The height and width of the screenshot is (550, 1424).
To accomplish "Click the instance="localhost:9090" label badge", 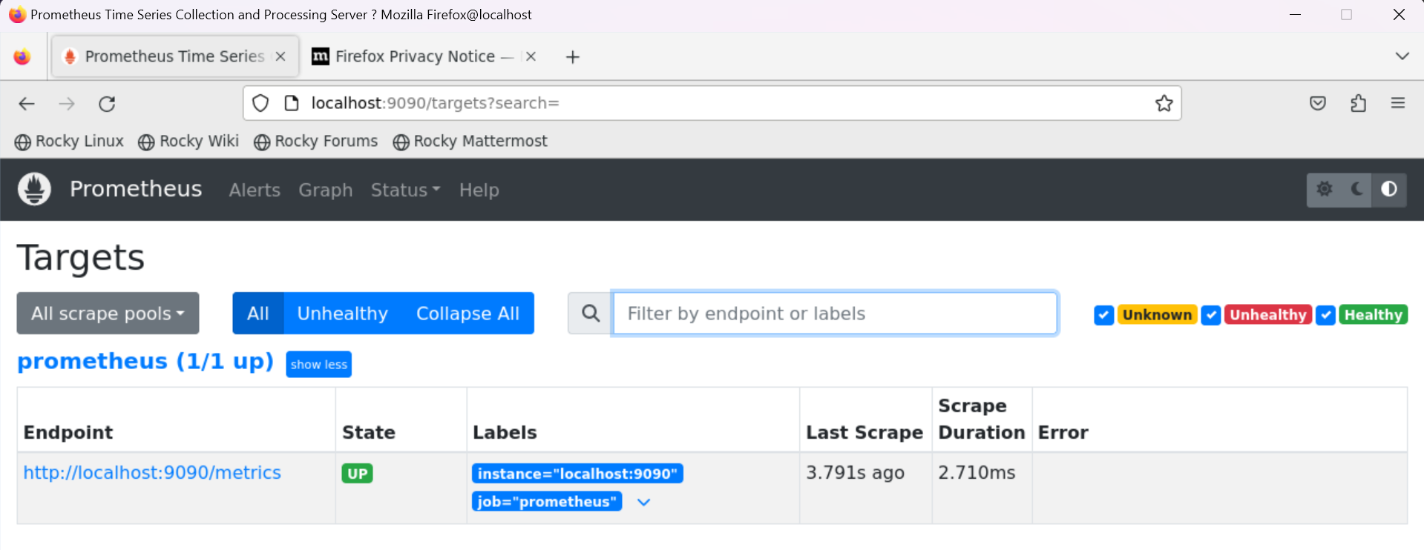I will [x=577, y=474].
